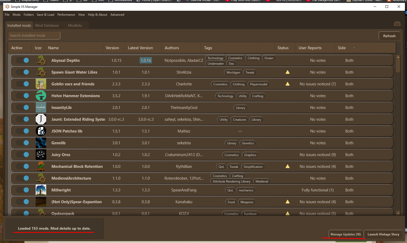Click the Juicy Ores mod icon
The height and width of the screenshot is (243, 407).
point(41,155)
